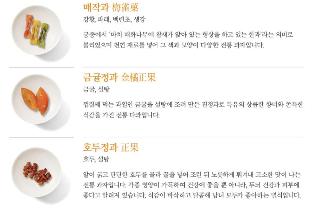Click description starting with 껍질째 먹는 과일인
This screenshot has width=317, height=213.
[193, 110]
